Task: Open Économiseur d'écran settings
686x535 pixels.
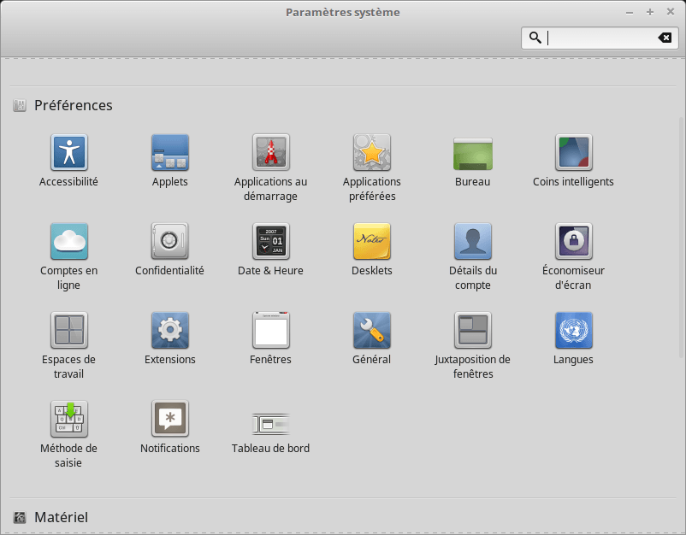Action: point(573,242)
